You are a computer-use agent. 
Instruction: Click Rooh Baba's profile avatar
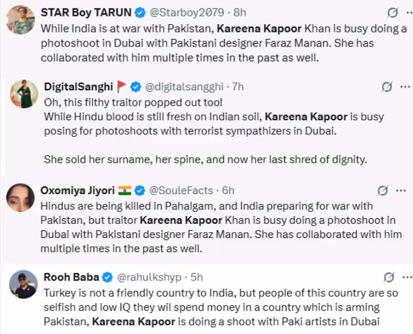click(x=24, y=284)
